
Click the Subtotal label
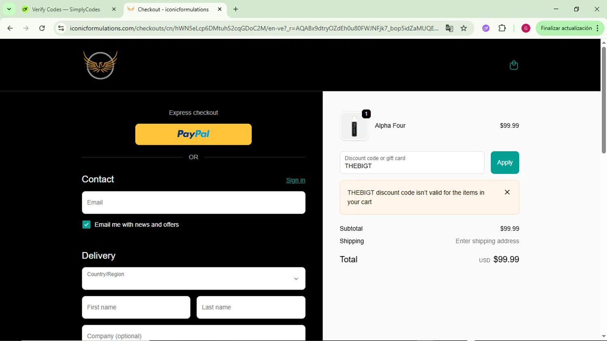351,229
